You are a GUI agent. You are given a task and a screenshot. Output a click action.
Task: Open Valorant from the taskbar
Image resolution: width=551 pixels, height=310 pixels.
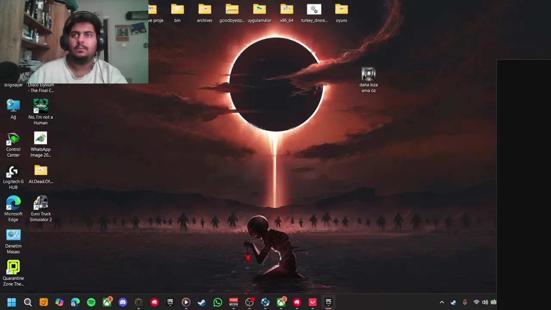click(x=313, y=302)
